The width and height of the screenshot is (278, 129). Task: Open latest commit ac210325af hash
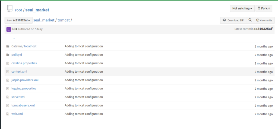pos(263,29)
